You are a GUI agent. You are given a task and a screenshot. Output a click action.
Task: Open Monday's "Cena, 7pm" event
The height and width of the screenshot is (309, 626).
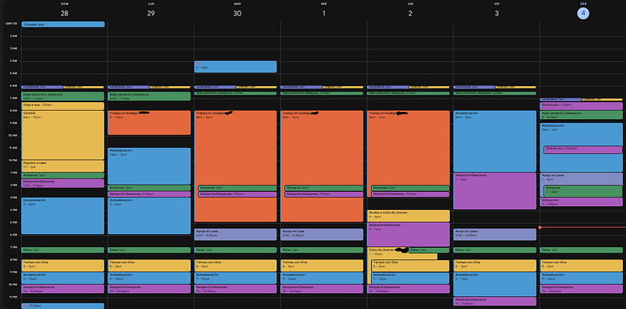click(149, 250)
